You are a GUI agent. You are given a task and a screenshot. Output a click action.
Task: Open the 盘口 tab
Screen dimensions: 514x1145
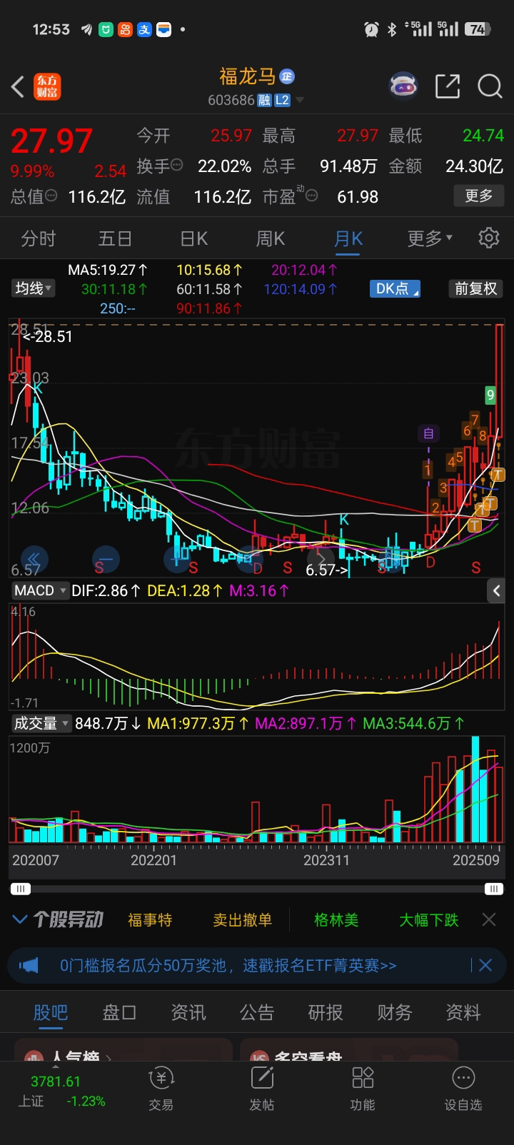tap(119, 1012)
